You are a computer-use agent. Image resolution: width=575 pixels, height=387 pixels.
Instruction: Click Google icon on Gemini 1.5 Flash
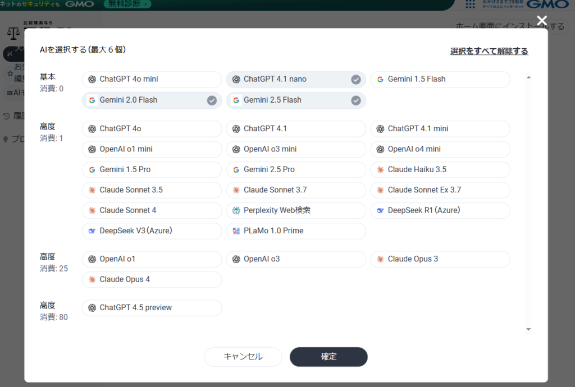click(380, 80)
